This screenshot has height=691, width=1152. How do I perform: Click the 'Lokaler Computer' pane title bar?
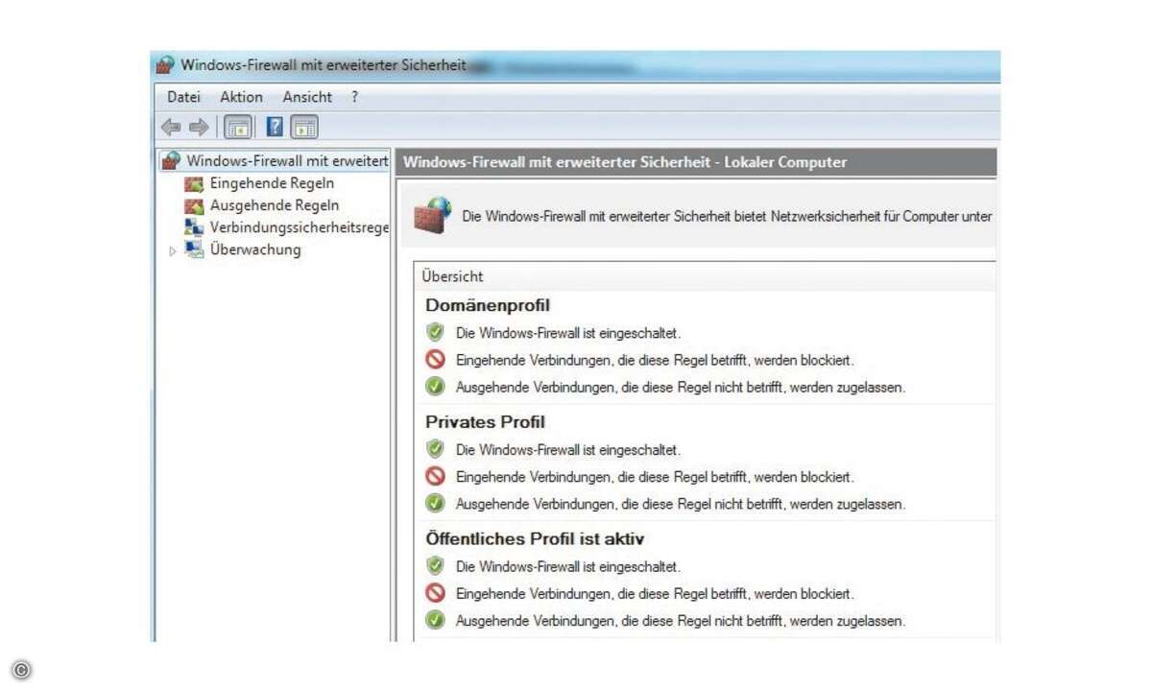[696, 162]
